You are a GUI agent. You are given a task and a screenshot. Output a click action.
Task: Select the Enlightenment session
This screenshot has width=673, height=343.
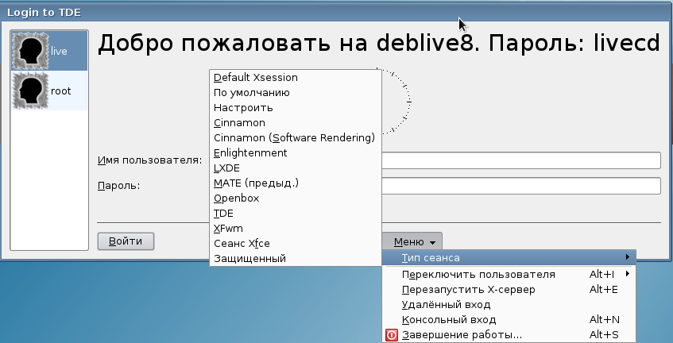tap(296, 152)
